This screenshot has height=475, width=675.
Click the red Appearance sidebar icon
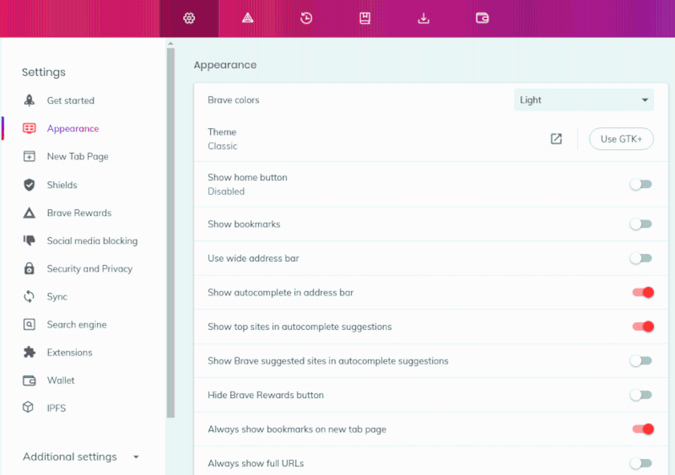[x=29, y=129]
